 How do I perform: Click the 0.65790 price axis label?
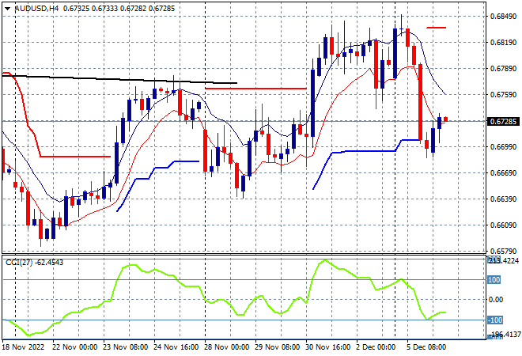tap(503, 251)
